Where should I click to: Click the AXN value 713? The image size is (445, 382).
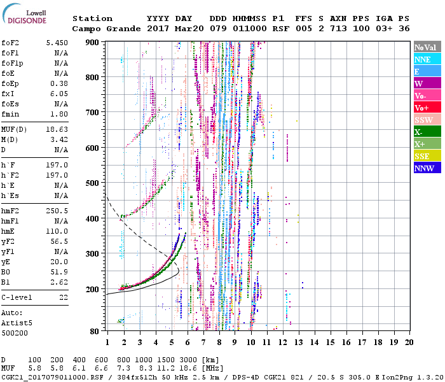tap(338, 29)
